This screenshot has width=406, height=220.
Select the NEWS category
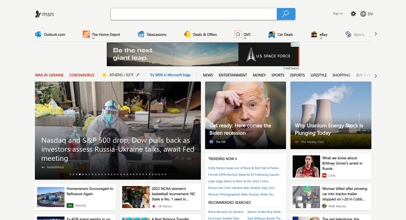(208, 75)
